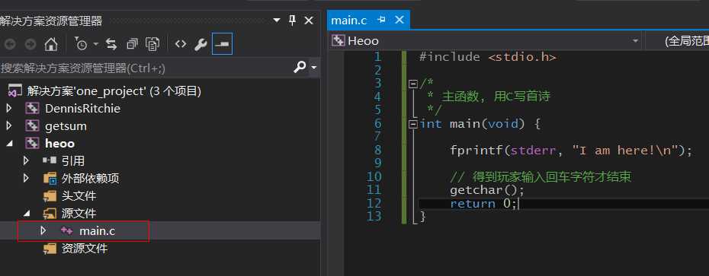
Task: Select the DennisRitchie project
Action: point(83,109)
